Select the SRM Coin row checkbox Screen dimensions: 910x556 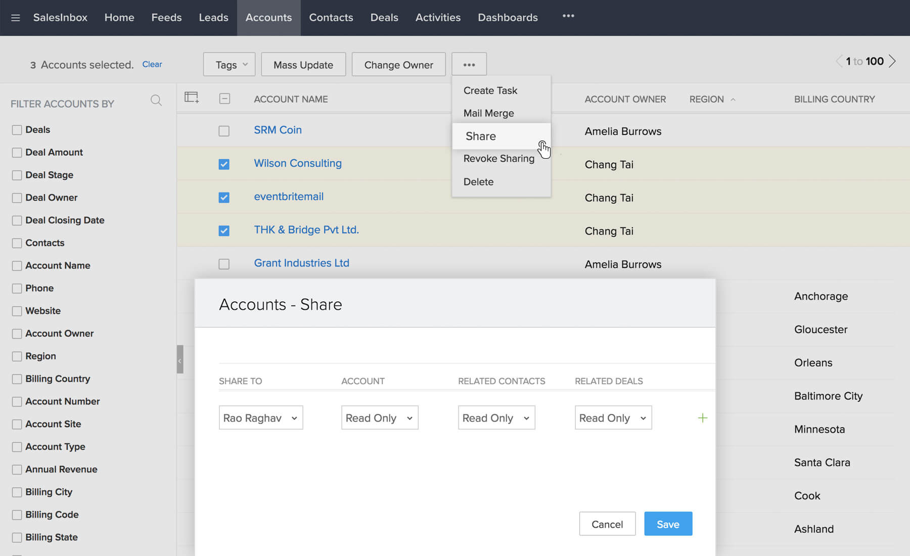(224, 131)
